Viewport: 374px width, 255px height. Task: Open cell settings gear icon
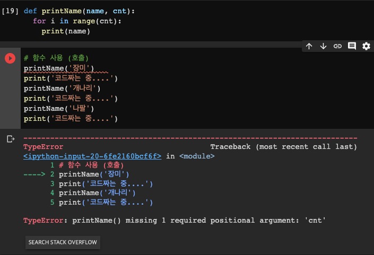pos(366,46)
